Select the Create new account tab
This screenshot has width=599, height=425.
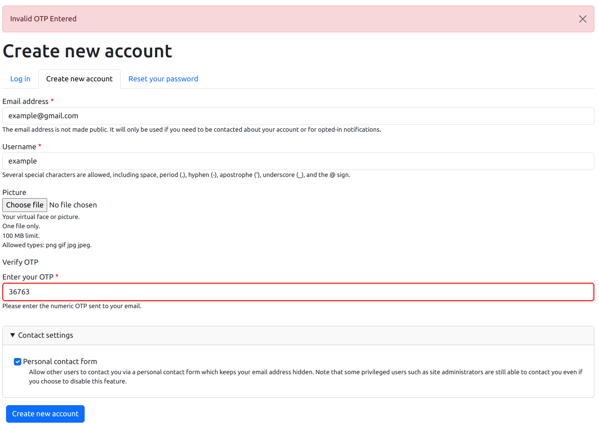(x=80, y=79)
